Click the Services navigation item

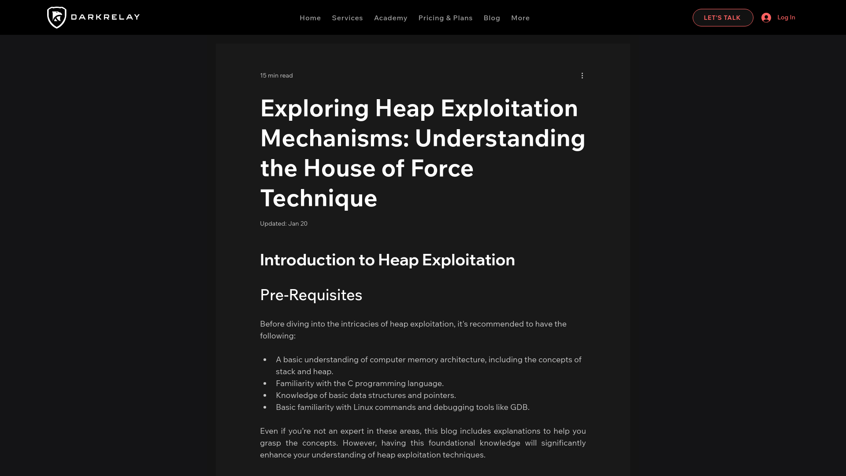(347, 17)
